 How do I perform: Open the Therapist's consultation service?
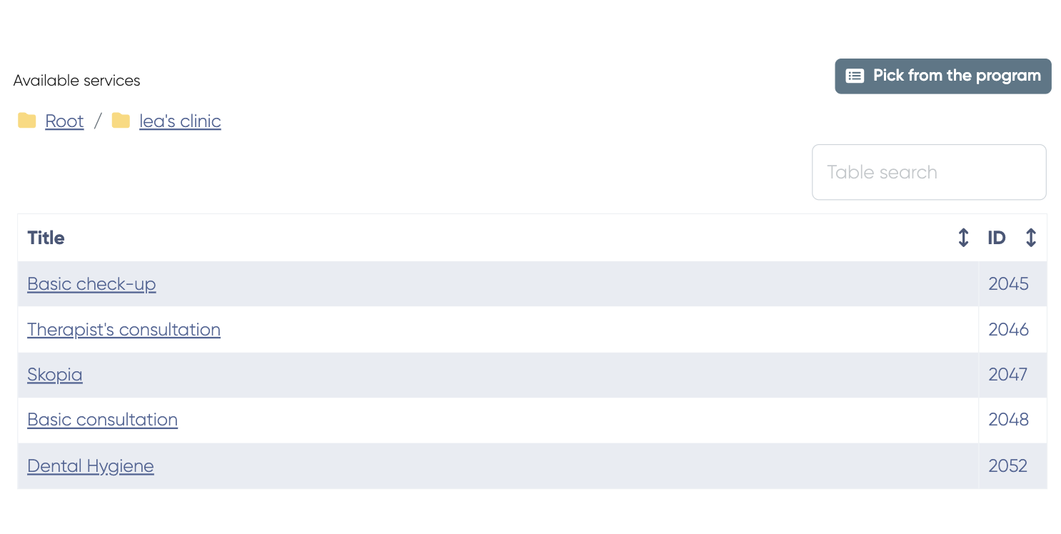[124, 330]
